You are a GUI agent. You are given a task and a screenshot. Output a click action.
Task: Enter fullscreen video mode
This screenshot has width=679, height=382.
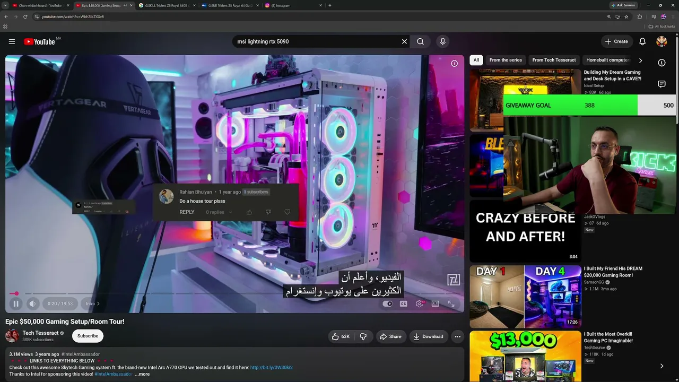[x=451, y=303]
